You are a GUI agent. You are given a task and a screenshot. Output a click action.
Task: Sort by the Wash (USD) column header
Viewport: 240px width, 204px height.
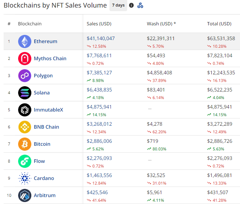[161, 24]
